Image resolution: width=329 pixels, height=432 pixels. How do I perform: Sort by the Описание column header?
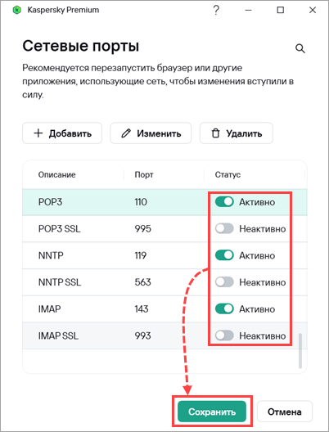[x=56, y=174]
